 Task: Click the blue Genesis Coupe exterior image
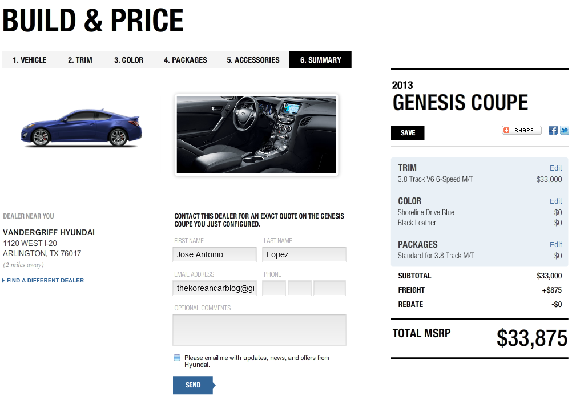click(82, 128)
